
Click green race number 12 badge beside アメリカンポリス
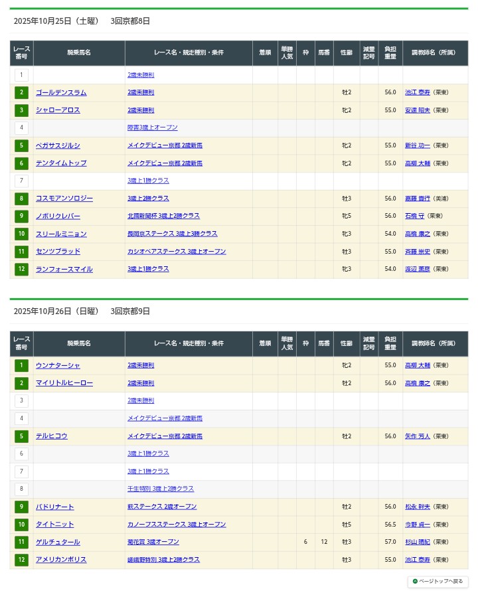(x=21, y=559)
